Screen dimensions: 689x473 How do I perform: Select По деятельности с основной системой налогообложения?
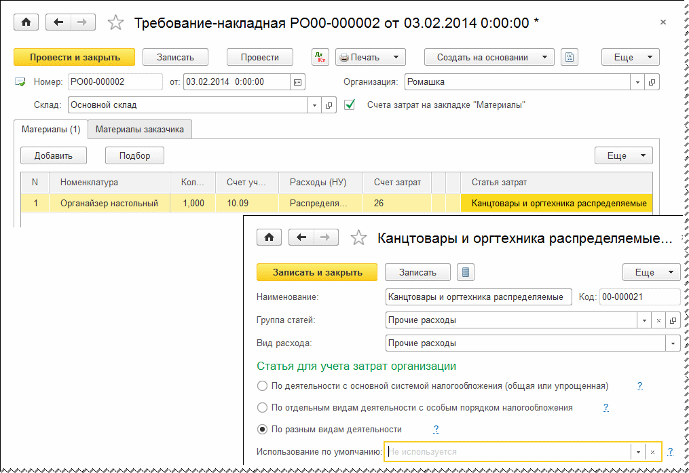click(x=263, y=386)
